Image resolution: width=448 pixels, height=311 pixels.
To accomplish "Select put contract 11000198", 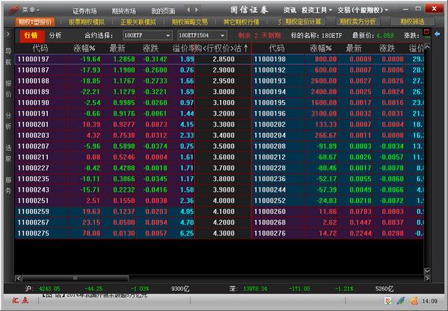I will (x=270, y=60).
